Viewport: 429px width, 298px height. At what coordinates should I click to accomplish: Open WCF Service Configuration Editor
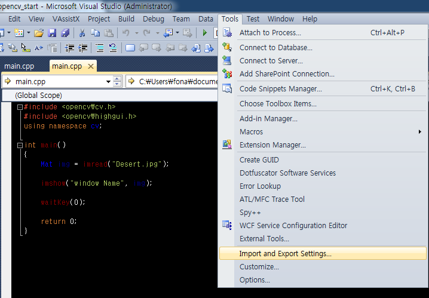(323, 225)
